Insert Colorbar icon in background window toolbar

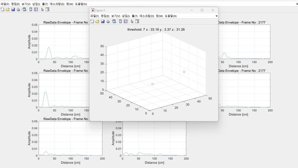(x=31, y=9)
